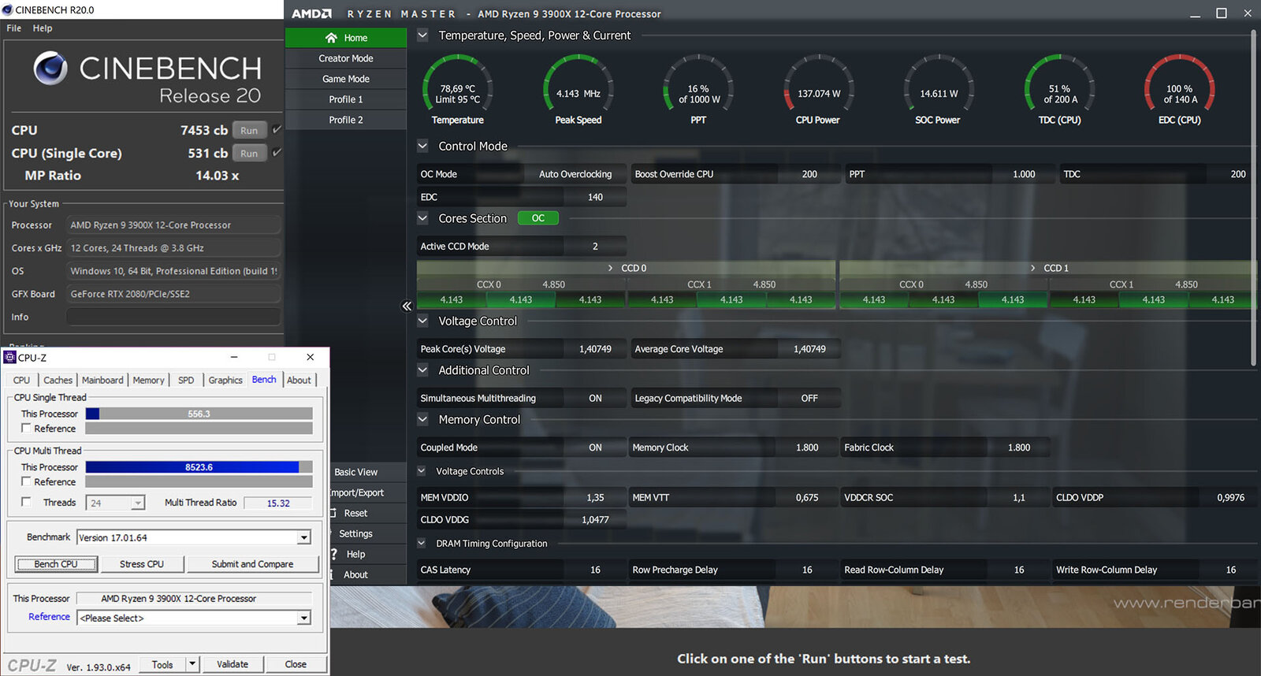Toggle the CPU test checkmark in Cinebench
Viewport: 1261px width, 676px height.
(277, 130)
